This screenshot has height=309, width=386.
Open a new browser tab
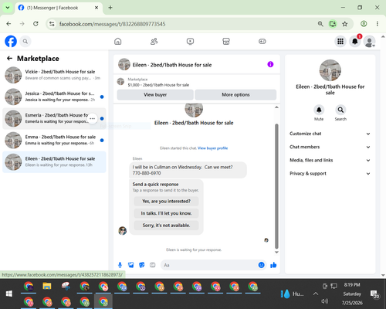110,8
